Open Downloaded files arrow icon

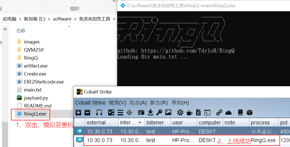[x=150, y=112]
